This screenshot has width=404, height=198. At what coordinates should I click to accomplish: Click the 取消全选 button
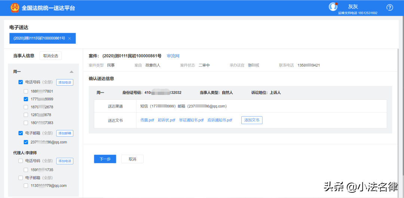coord(50,56)
